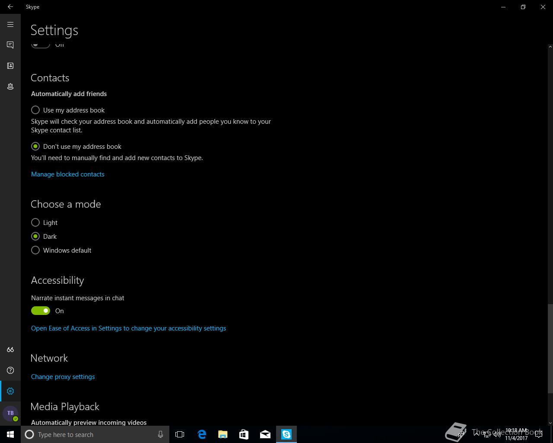Choose Windows default mode
Screen dimensions: 553x443
(61, 250)
